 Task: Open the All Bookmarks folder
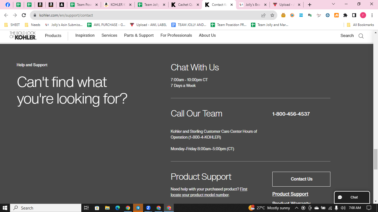[x=360, y=25]
